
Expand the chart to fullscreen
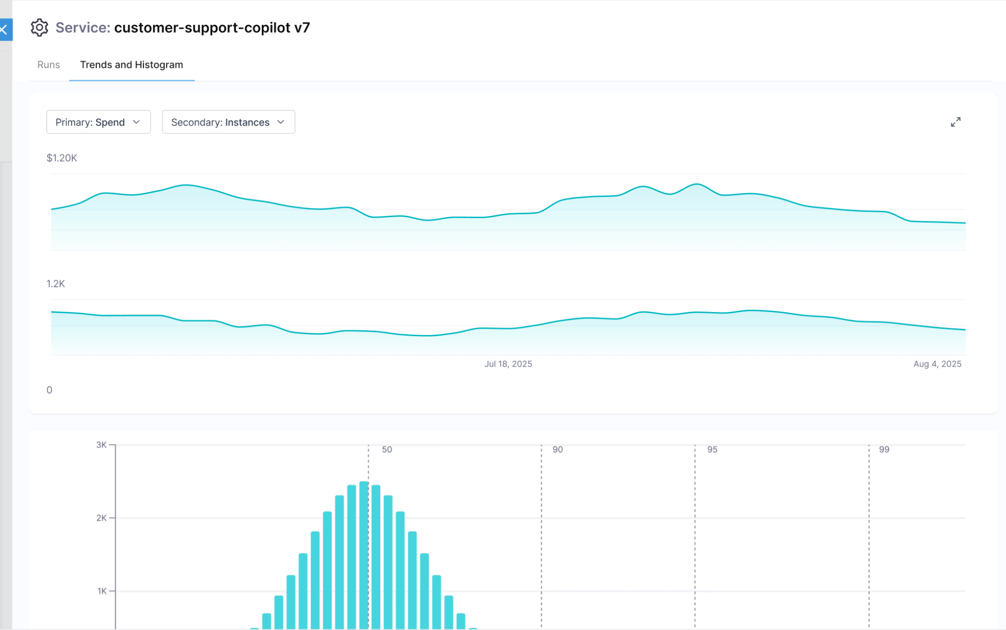955,122
